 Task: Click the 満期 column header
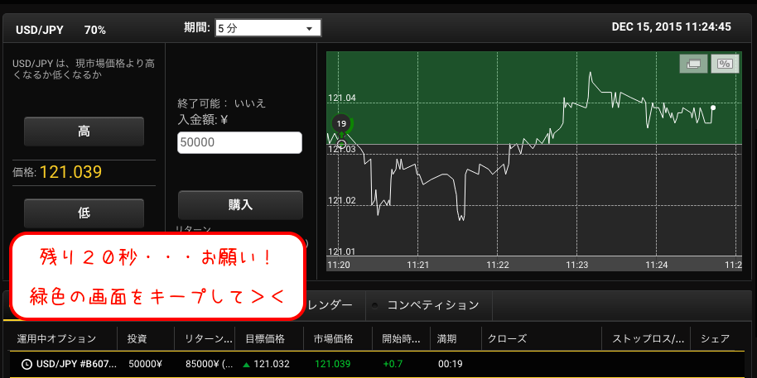click(x=446, y=339)
